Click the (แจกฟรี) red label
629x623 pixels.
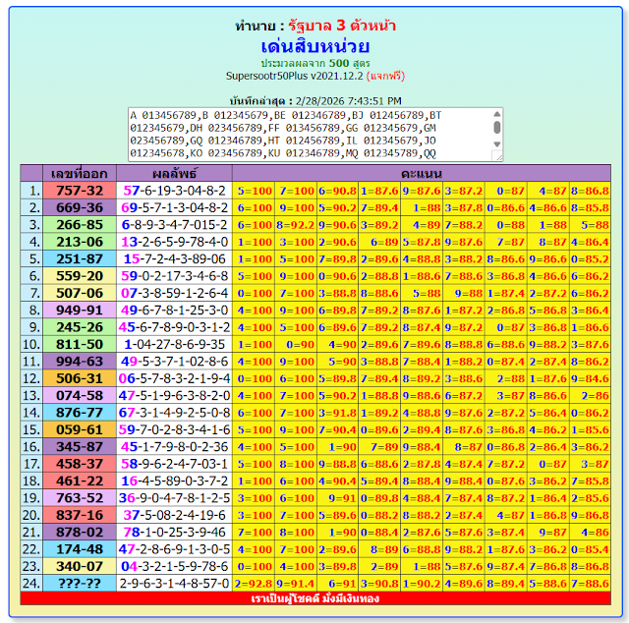385,76
